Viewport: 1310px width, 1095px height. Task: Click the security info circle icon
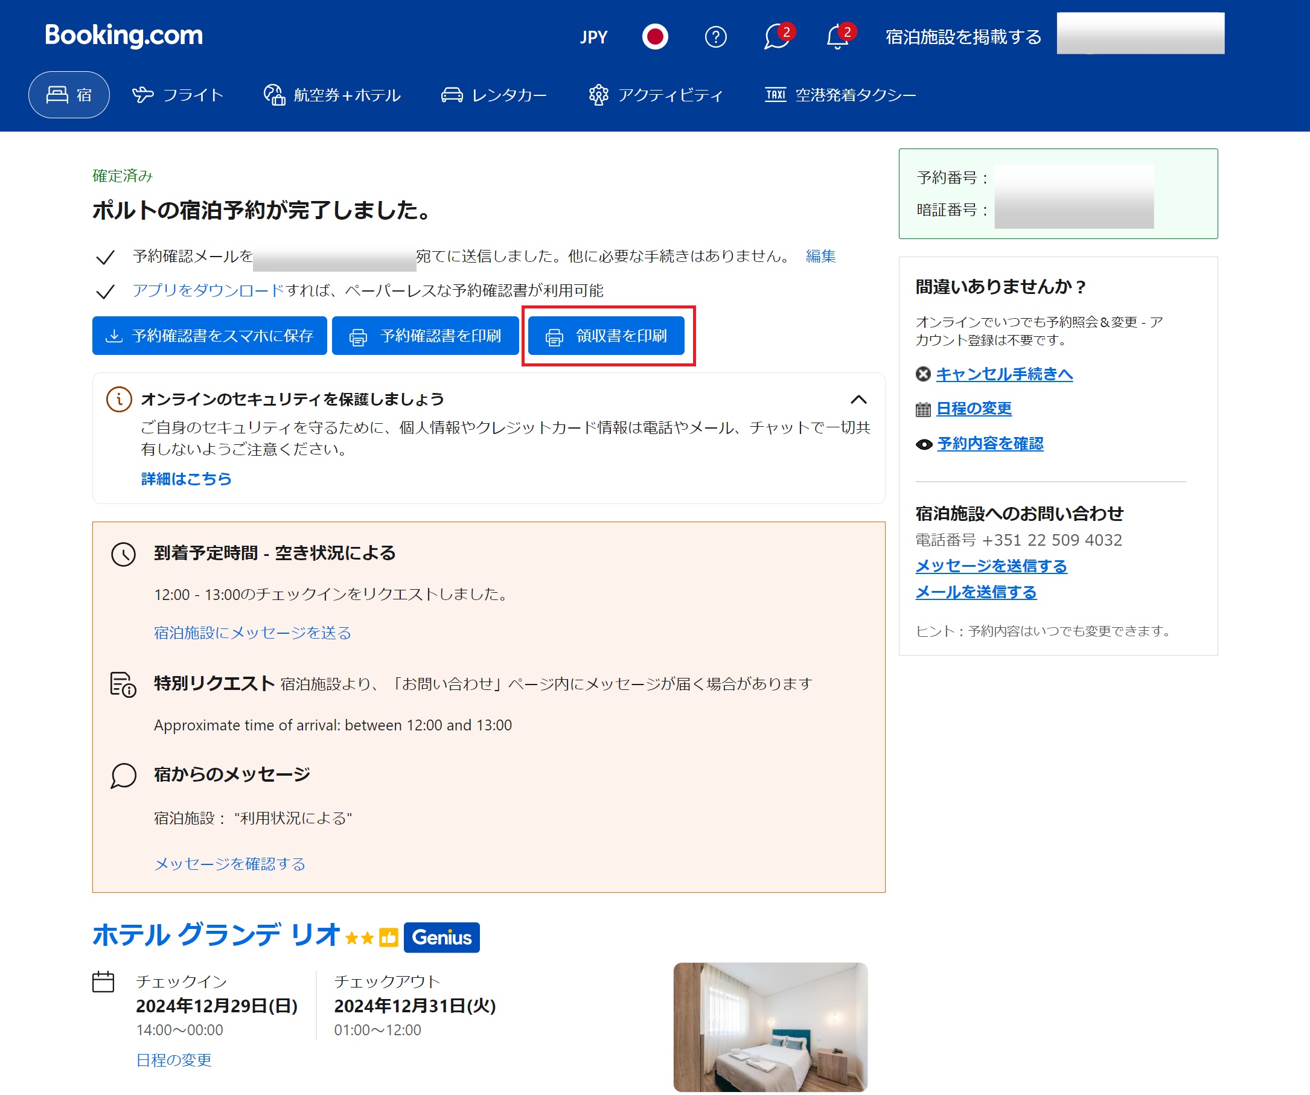pyautogui.click(x=119, y=400)
